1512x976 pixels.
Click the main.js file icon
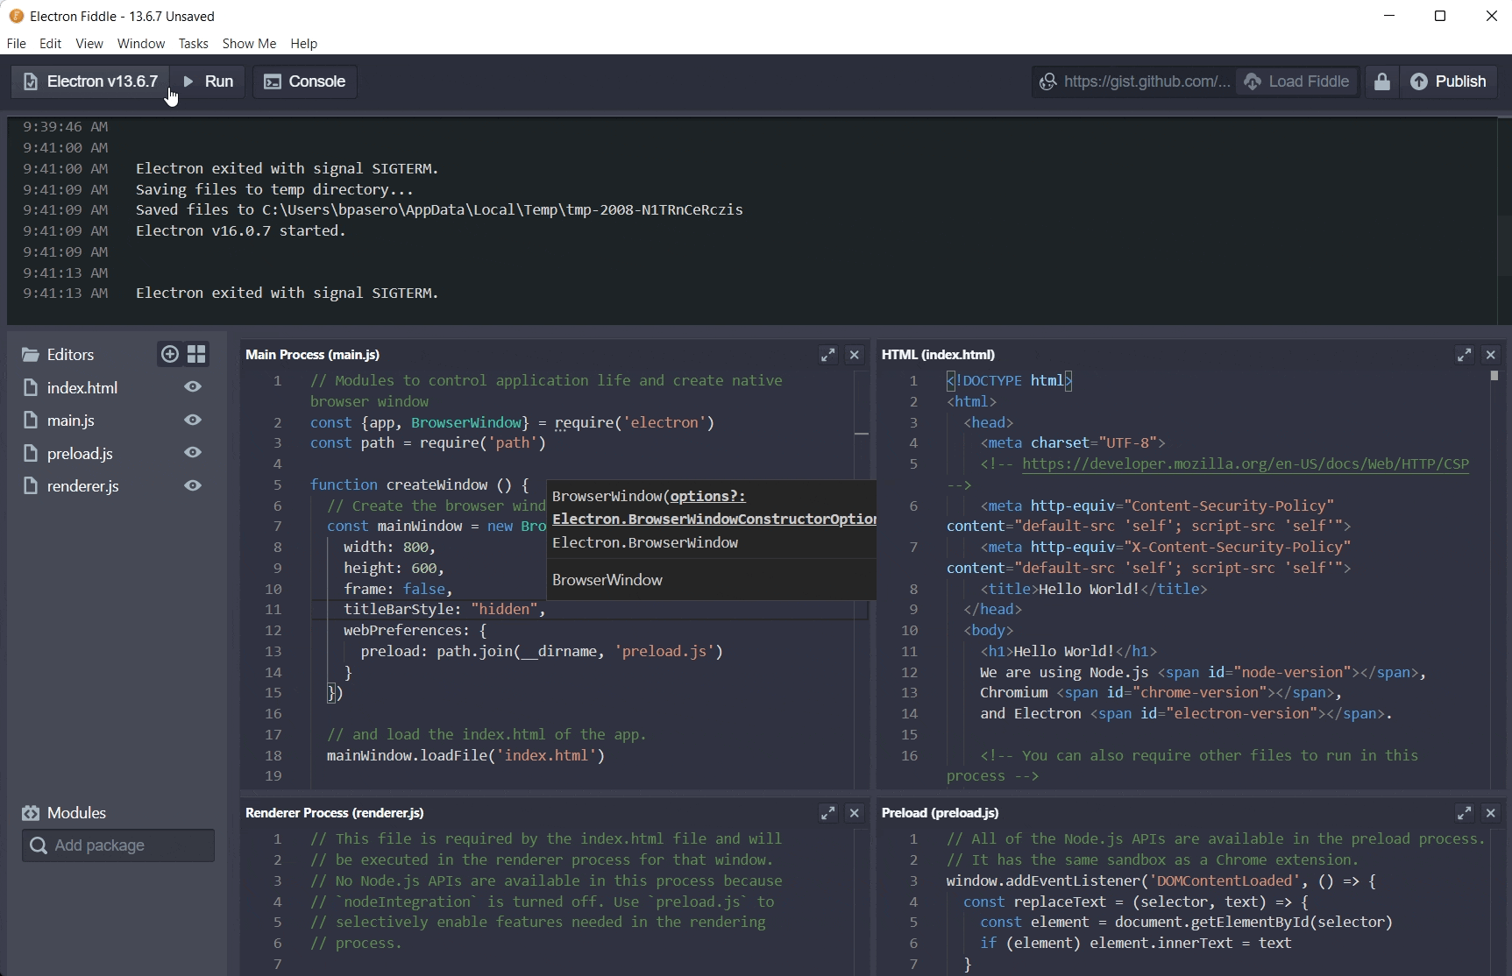pyautogui.click(x=31, y=421)
